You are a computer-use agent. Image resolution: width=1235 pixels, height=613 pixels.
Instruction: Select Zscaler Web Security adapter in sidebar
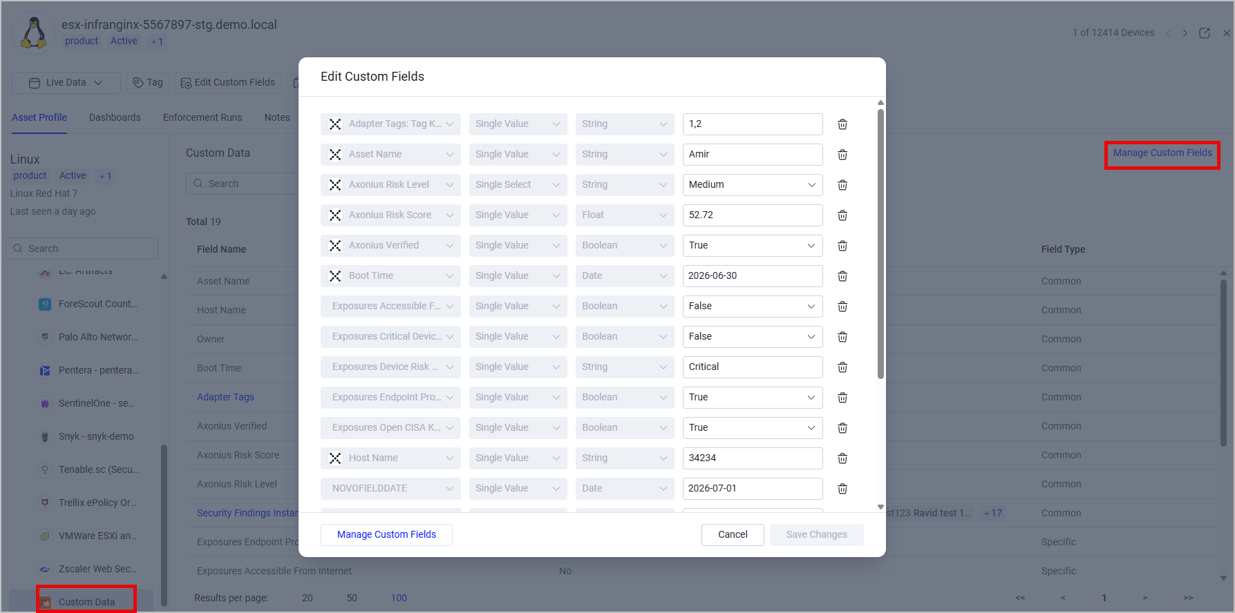pos(88,569)
